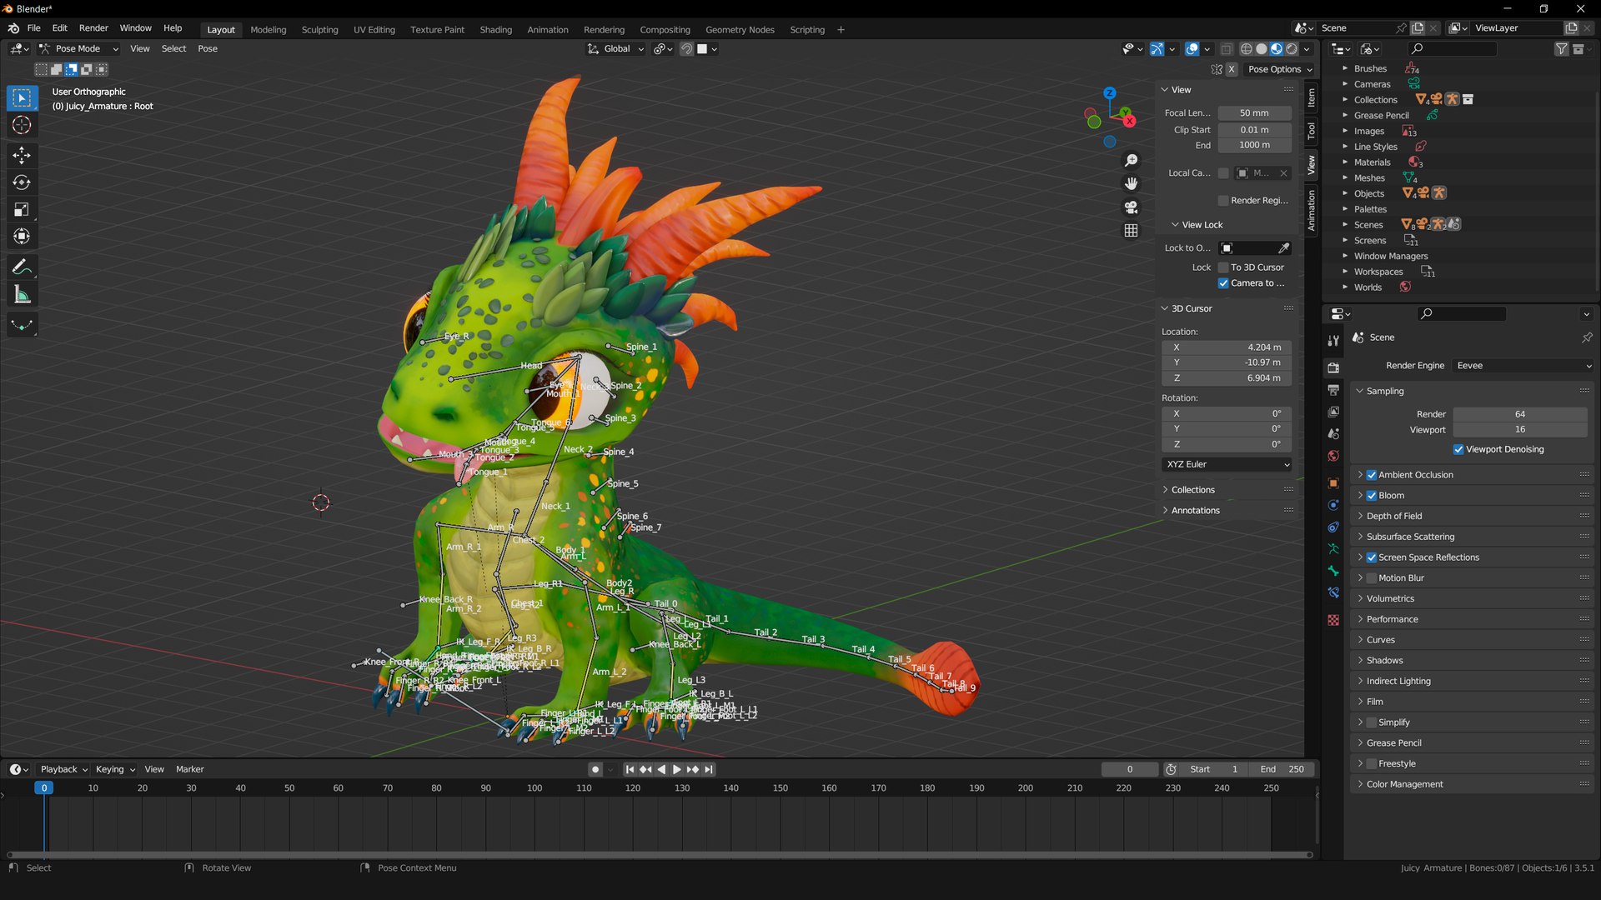Jump to the animation end frame
The height and width of the screenshot is (900, 1601).
709,770
